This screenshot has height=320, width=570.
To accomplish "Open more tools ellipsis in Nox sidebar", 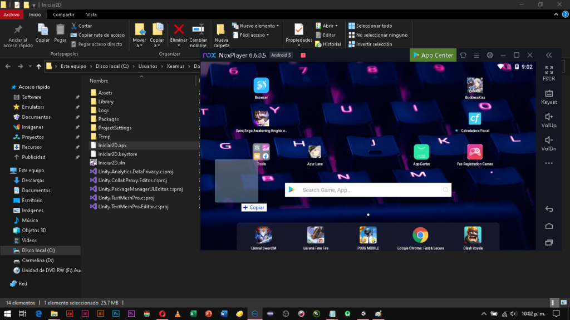I will (x=549, y=163).
